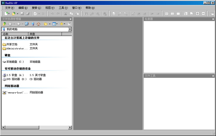Image resolution: width=216 pixels, height=136 pixels.
Task: Close the 检查器 panel
Action: (213, 19)
